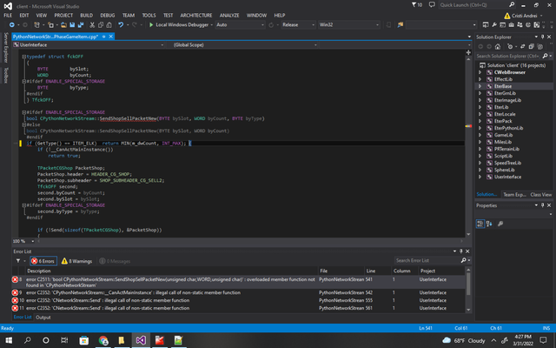Screen dimensions: 556x348
Task: Switch to the Class View tab
Action: [540, 195]
